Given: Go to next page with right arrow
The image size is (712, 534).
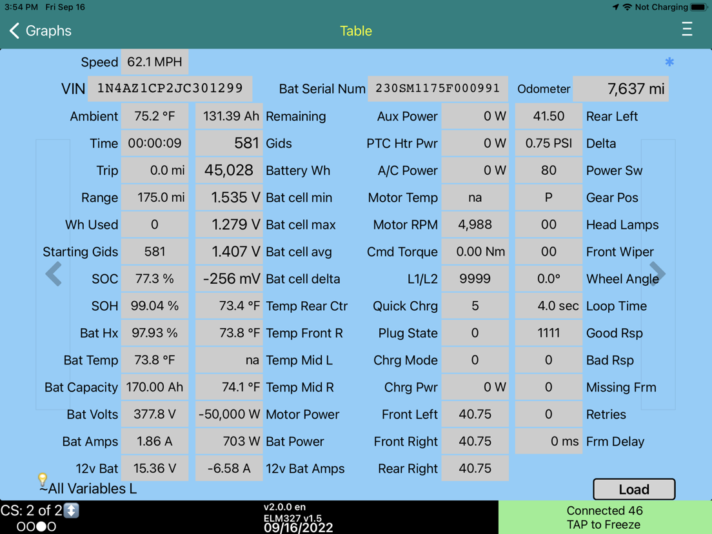Looking at the screenshot, I should pos(658,274).
